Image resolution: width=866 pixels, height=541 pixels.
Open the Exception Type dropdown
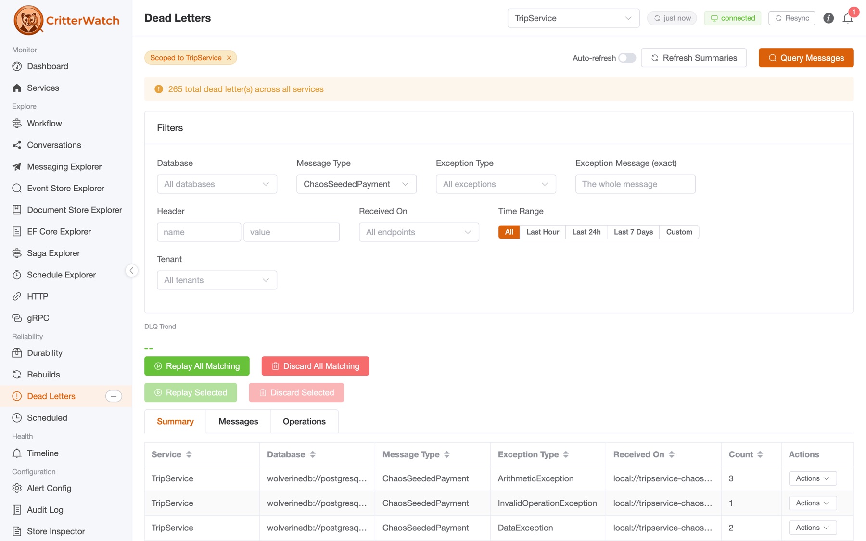pyautogui.click(x=496, y=184)
